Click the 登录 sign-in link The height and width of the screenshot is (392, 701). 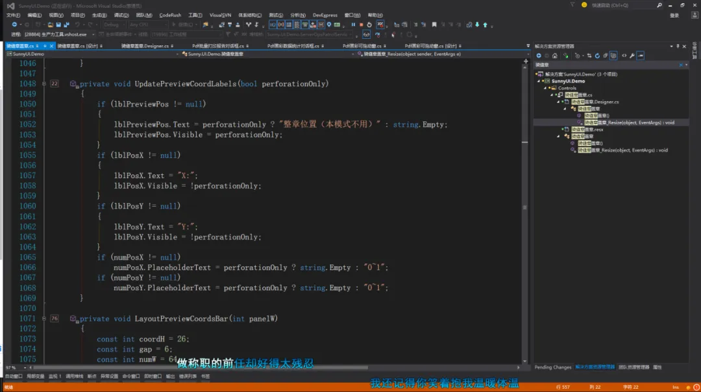point(674,15)
